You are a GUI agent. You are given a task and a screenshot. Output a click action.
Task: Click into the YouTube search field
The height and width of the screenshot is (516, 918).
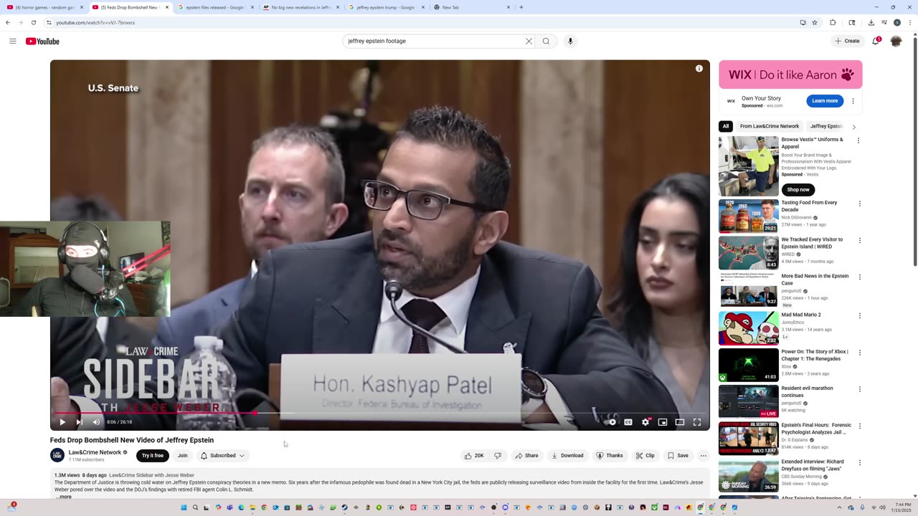pos(434,41)
